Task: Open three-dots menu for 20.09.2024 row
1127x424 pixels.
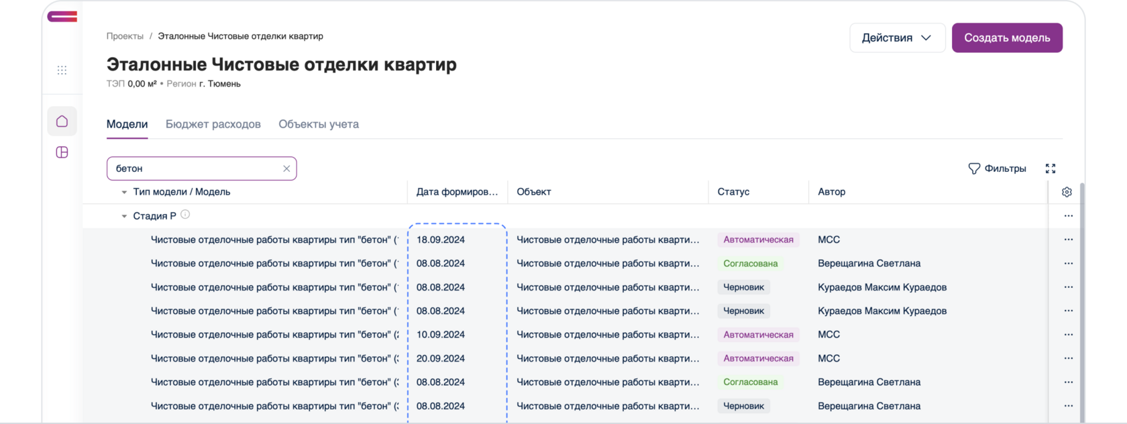Action: [x=1069, y=358]
